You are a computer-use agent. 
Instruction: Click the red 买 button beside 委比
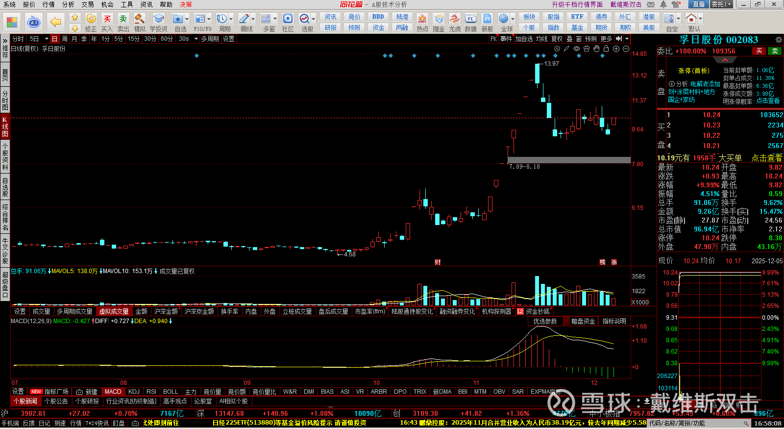coord(759,51)
